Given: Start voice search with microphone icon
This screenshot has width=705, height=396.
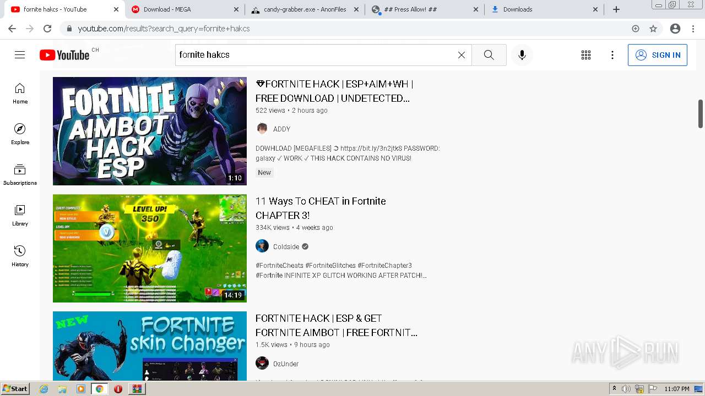Looking at the screenshot, I should (x=522, y=55).
